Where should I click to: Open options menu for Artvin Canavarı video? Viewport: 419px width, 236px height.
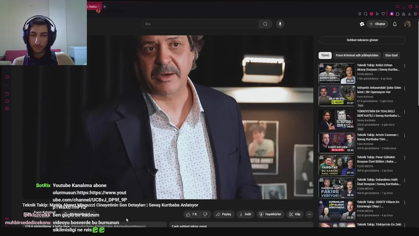click(405, 135)
